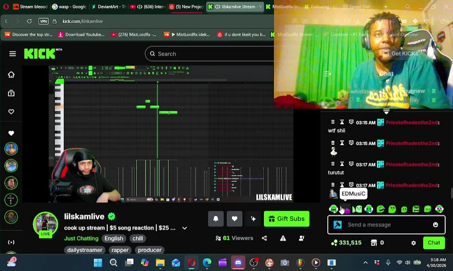Open the emoji picker smiley in chat box
This screenshot has height=271, width=453.
435,225
